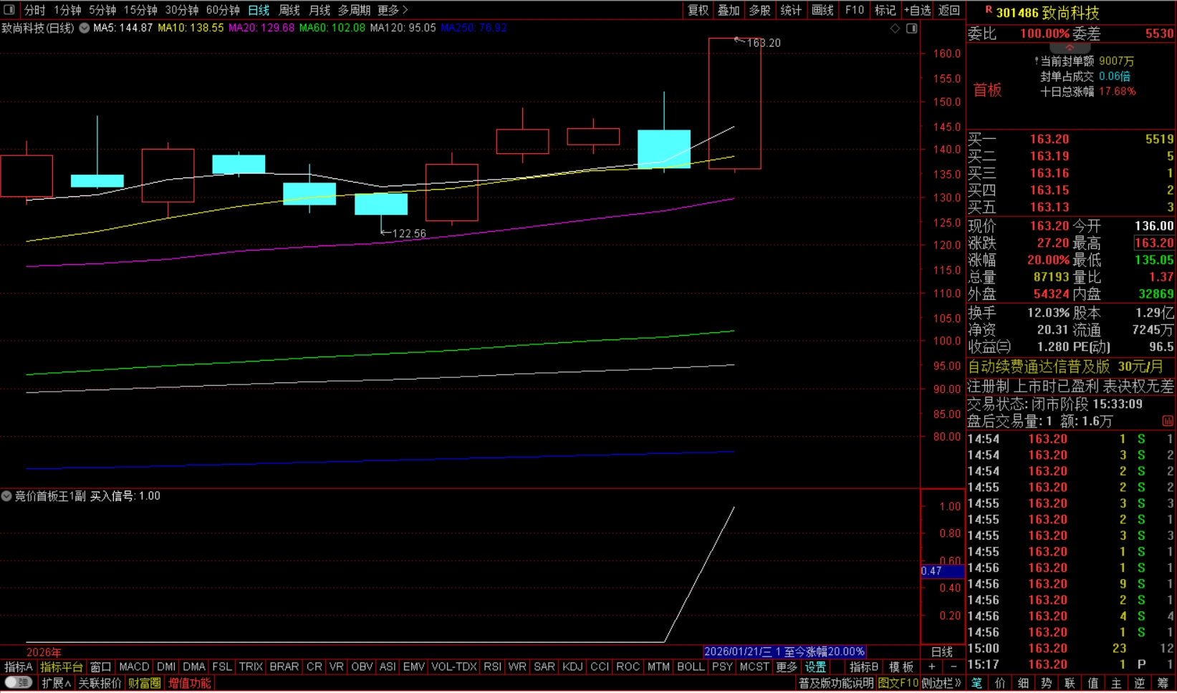This screenshot has width=1177, height=693.
Task: Click the 返回 back button
Action: click(948, 10)
